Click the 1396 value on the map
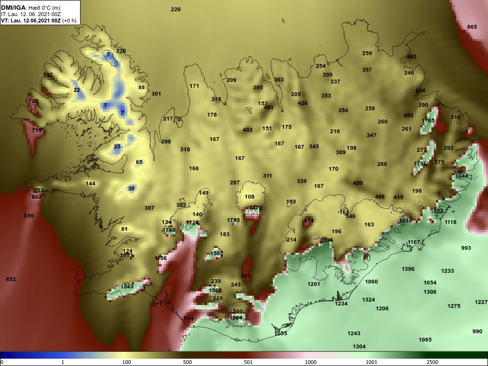The height and width of the screenshot is (366, 488). point(407,269)
